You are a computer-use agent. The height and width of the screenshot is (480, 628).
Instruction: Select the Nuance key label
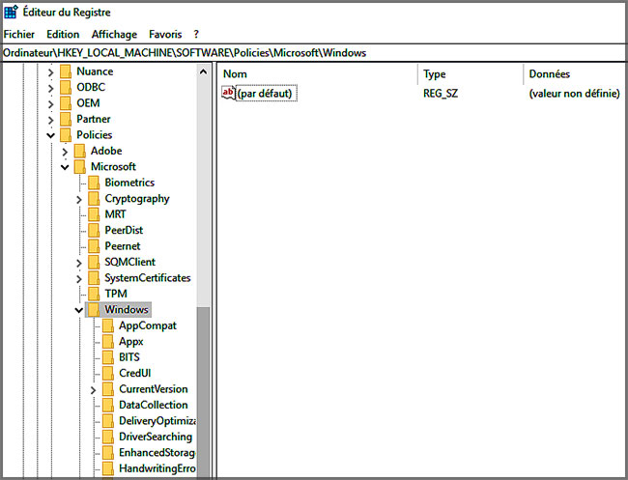point(95,71)
